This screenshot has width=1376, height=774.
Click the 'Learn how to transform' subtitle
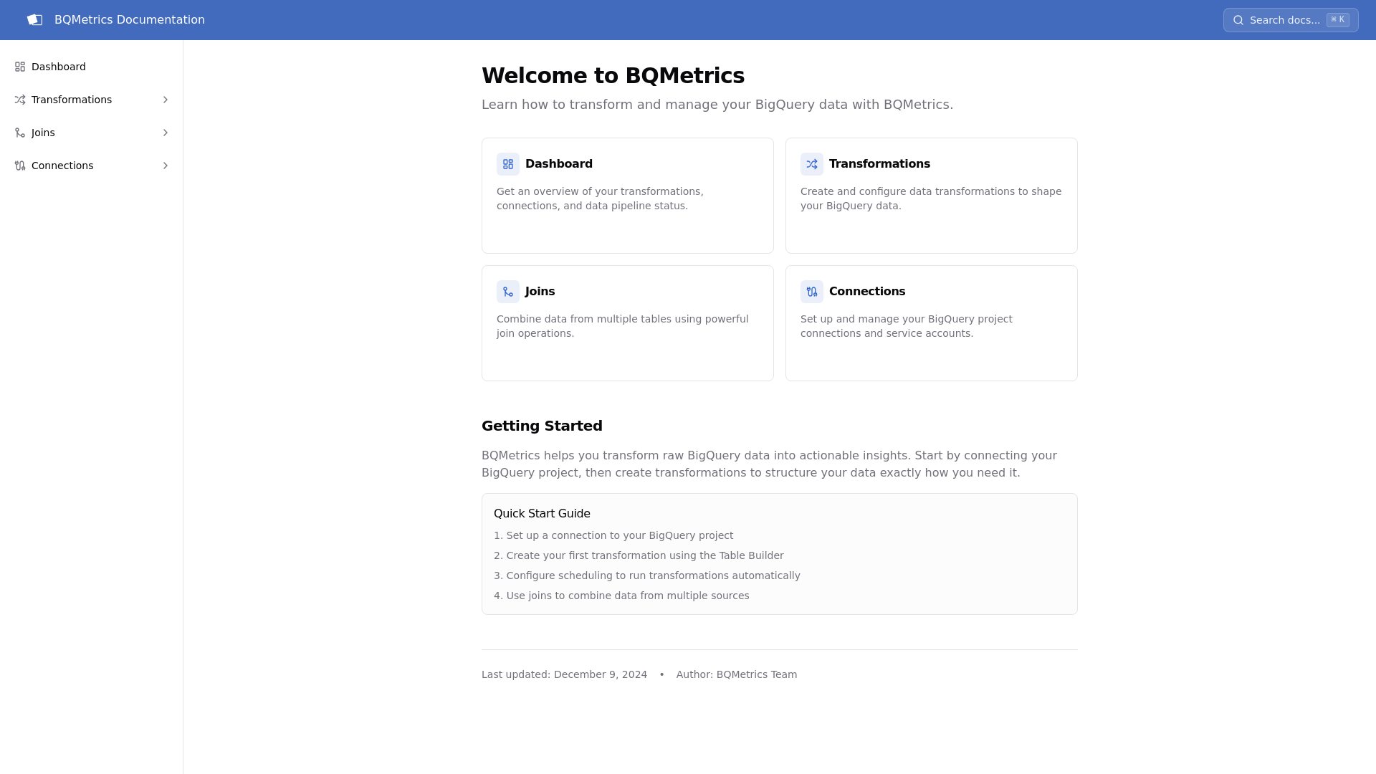pos(717,105)
